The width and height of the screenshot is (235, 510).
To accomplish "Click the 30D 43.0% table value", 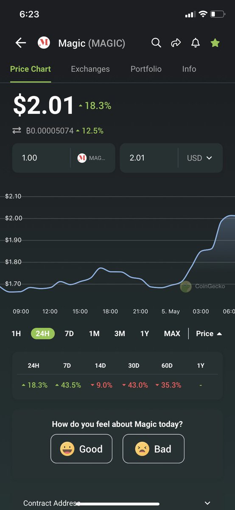I will click(135, 385).
